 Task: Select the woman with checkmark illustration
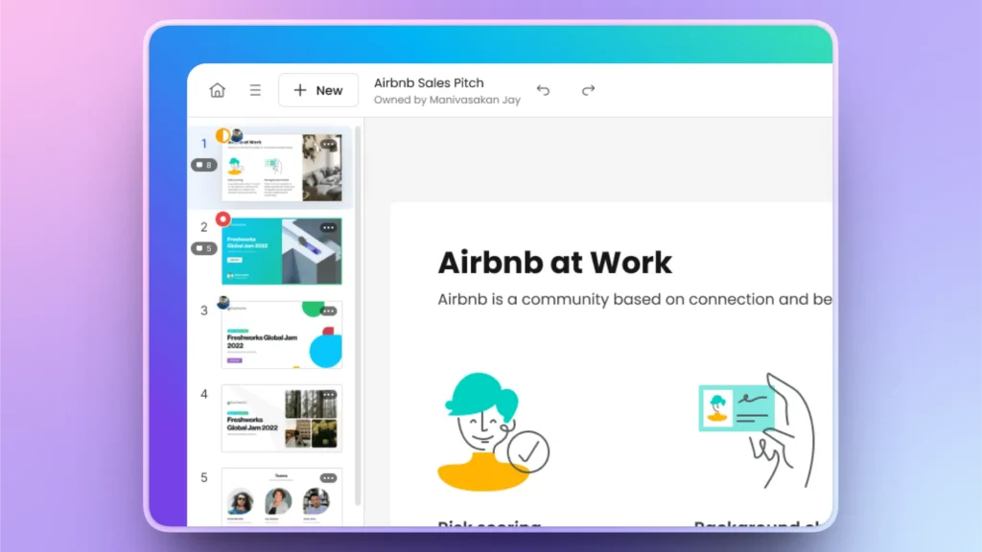tap(494, 432)
